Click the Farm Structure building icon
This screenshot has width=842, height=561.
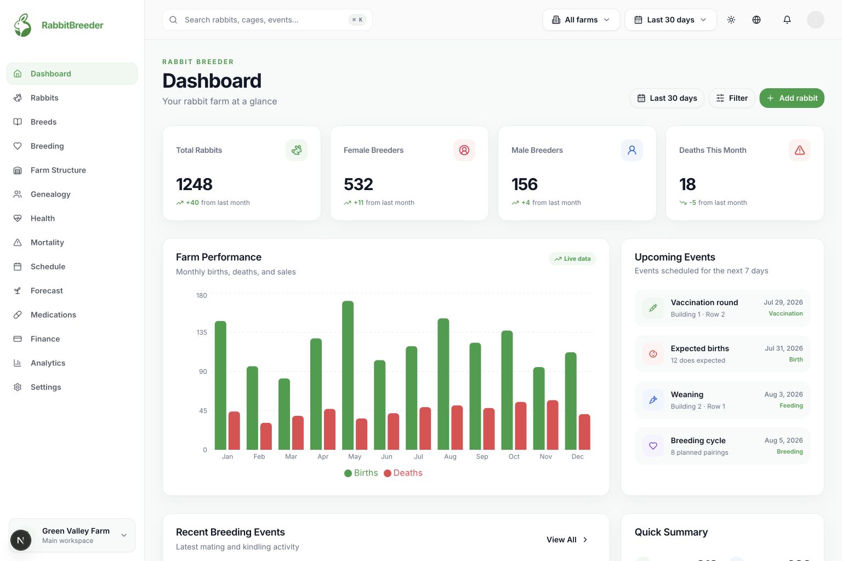tap(18, 170)
